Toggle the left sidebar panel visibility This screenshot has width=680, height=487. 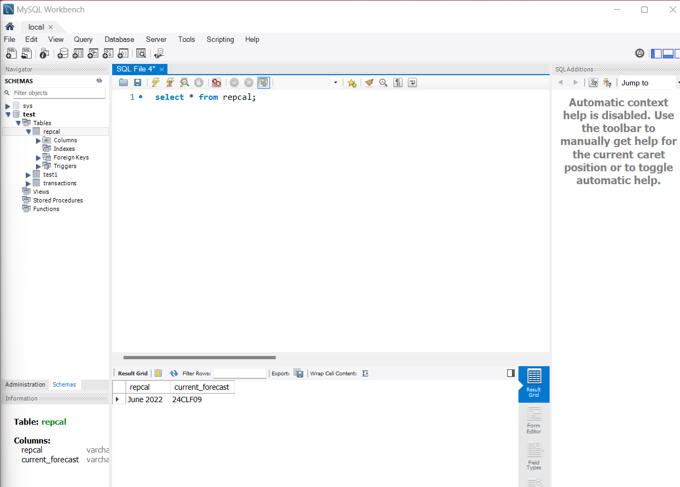pos(656,53)
